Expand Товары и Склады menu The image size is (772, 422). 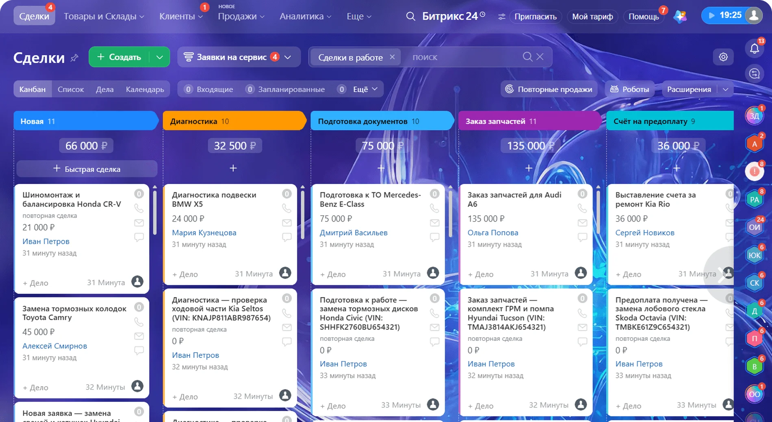[x=104, y=17]
